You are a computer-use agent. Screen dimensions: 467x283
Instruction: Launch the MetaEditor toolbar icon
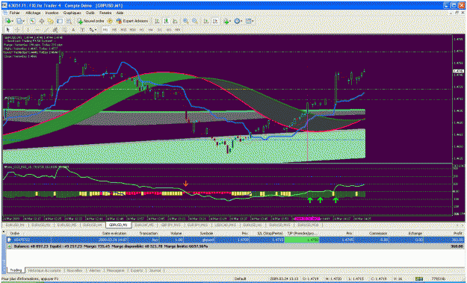[110, 21]
